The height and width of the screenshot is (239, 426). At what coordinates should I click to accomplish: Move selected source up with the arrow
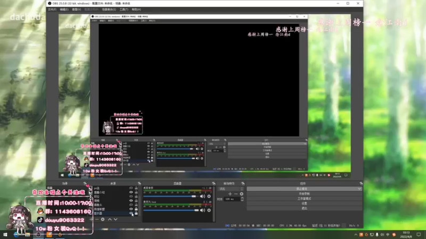[110, 219]
